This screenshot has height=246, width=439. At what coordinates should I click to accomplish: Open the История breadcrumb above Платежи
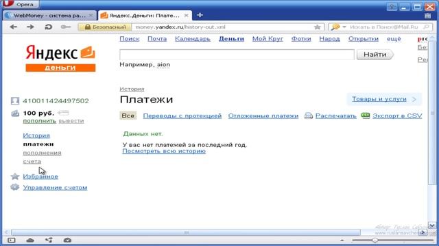pos(132,89)
